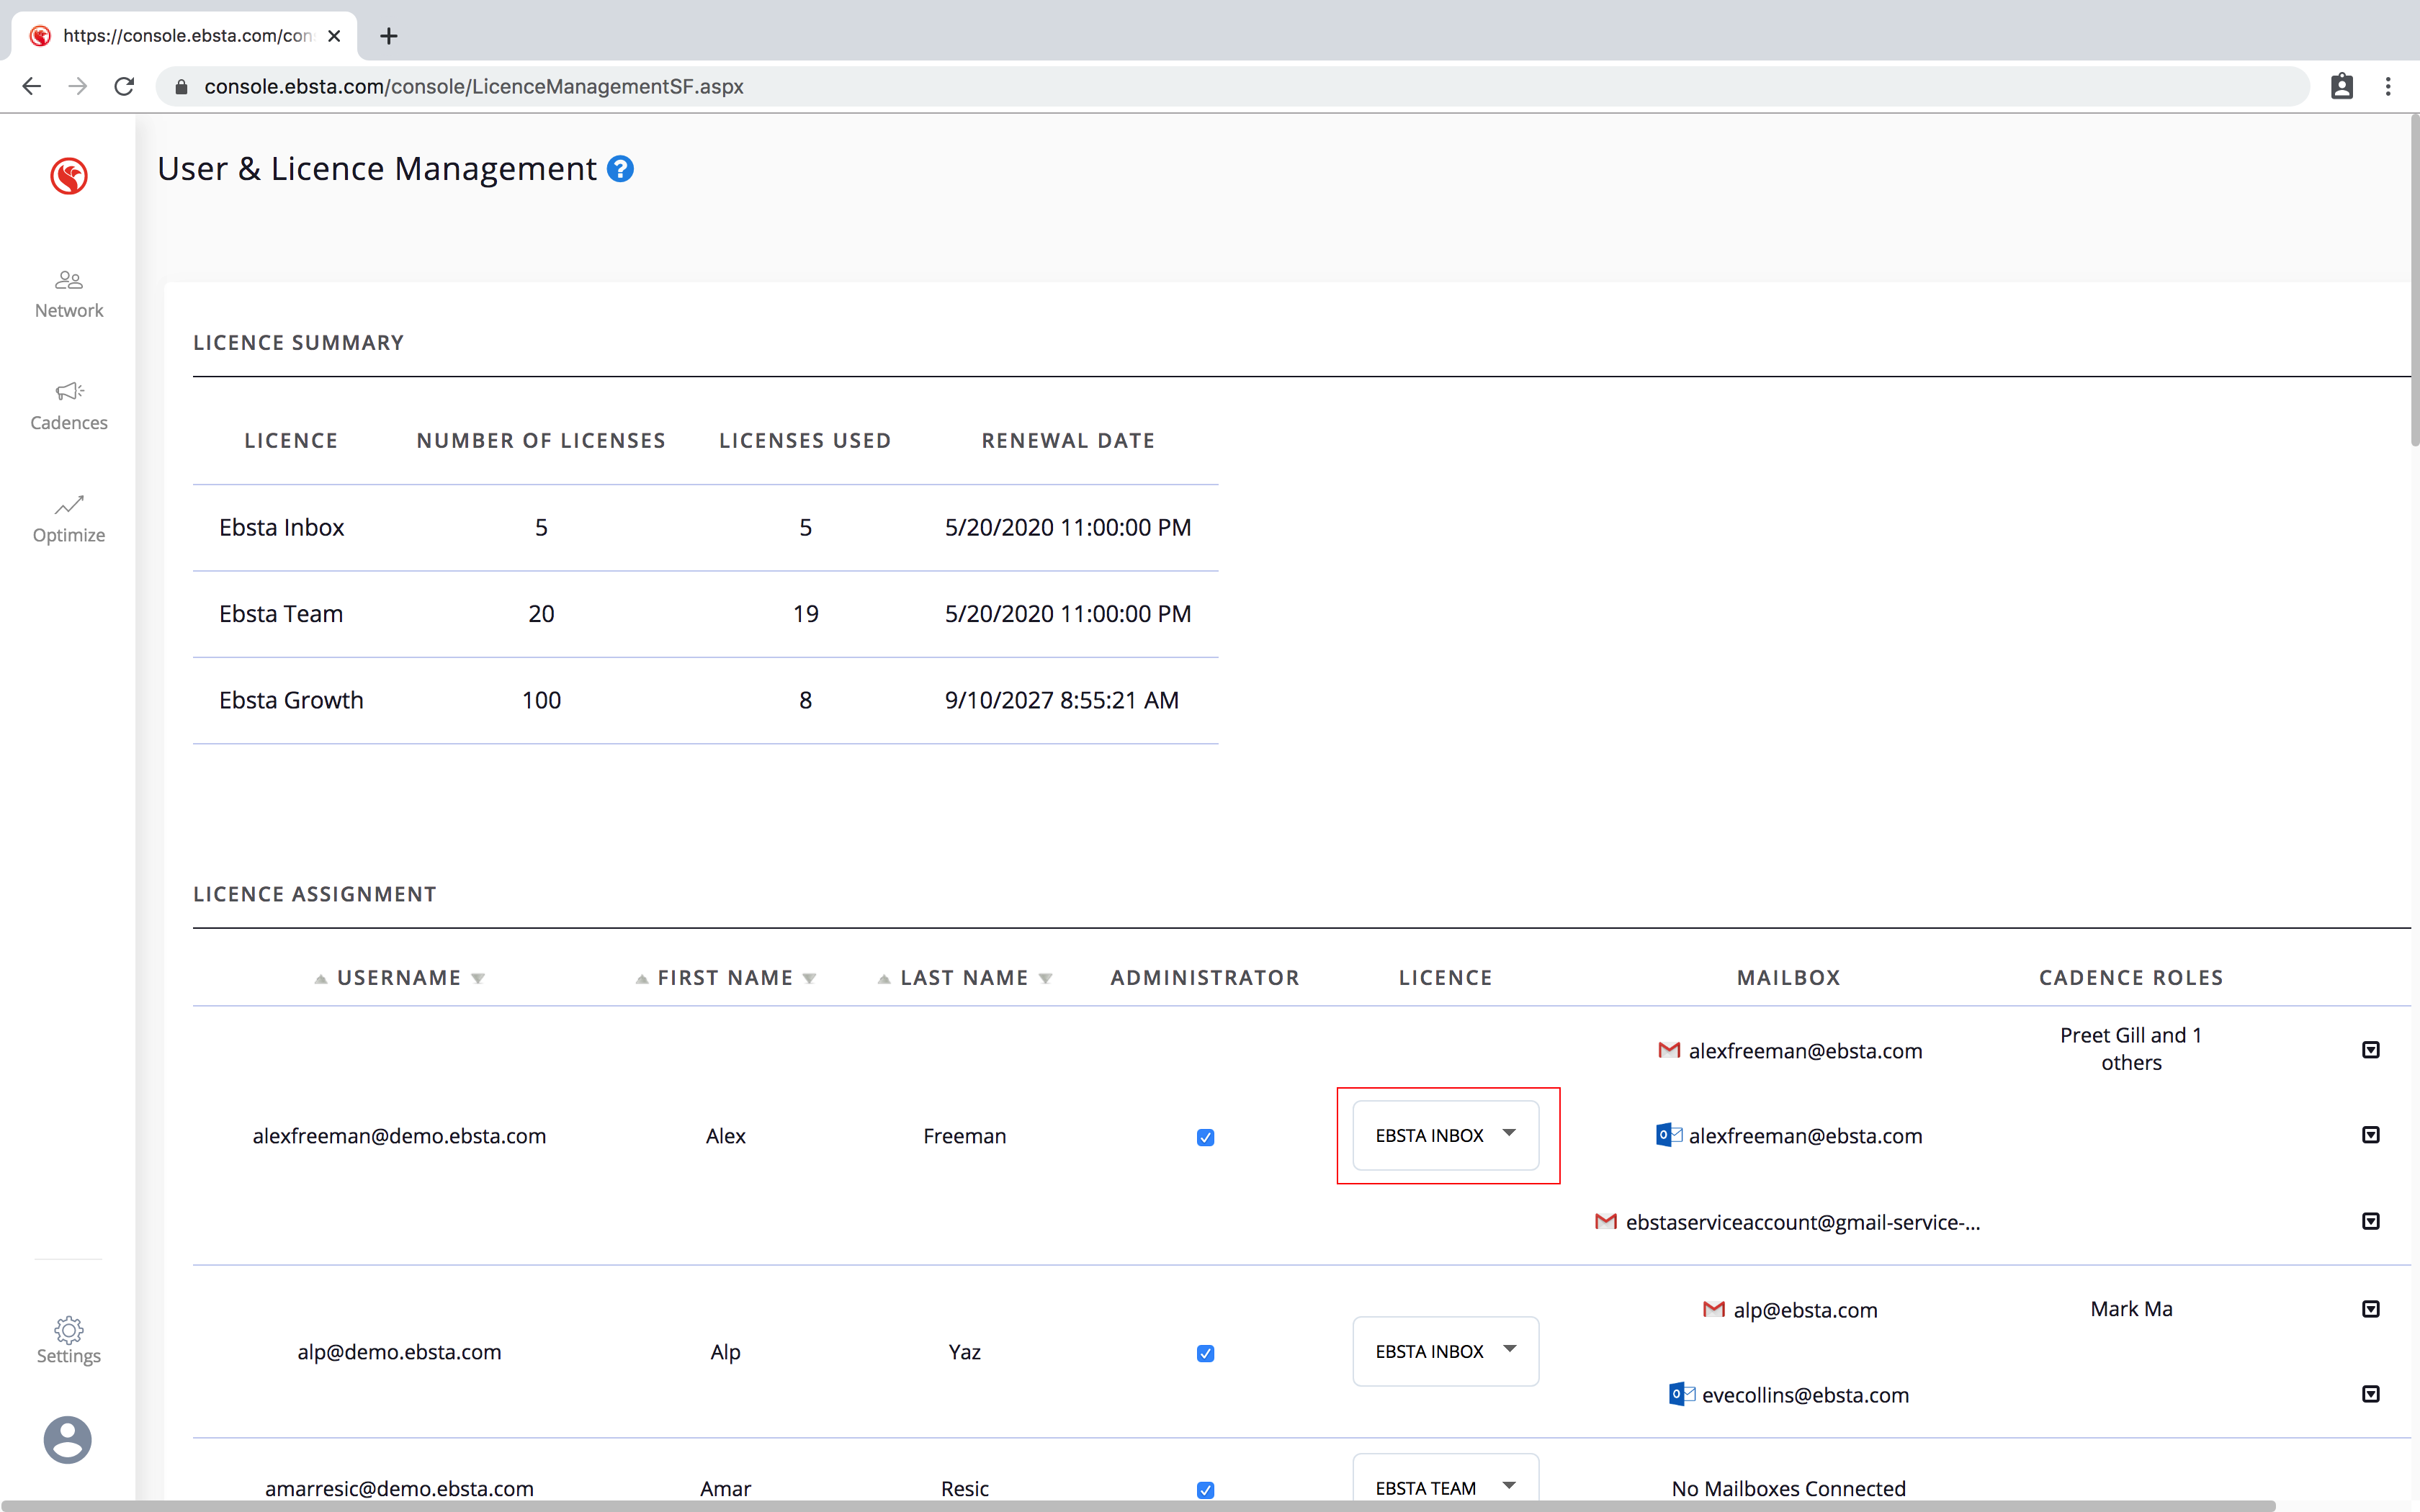This screenshot has width=2420, height=1512.
Task: Open Settings from the sidebar
Action: [x=68, y=1340]
